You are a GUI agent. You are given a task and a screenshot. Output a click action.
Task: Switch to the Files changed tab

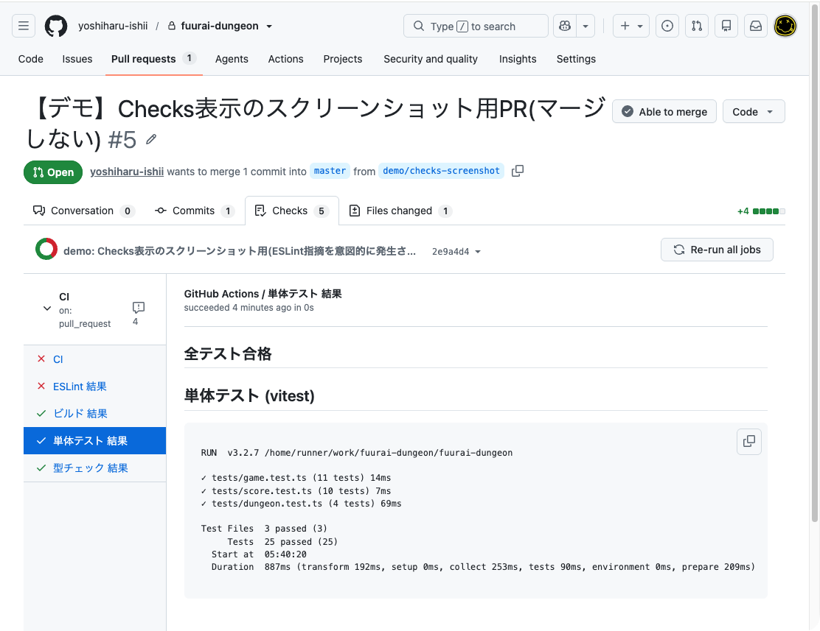400,211
